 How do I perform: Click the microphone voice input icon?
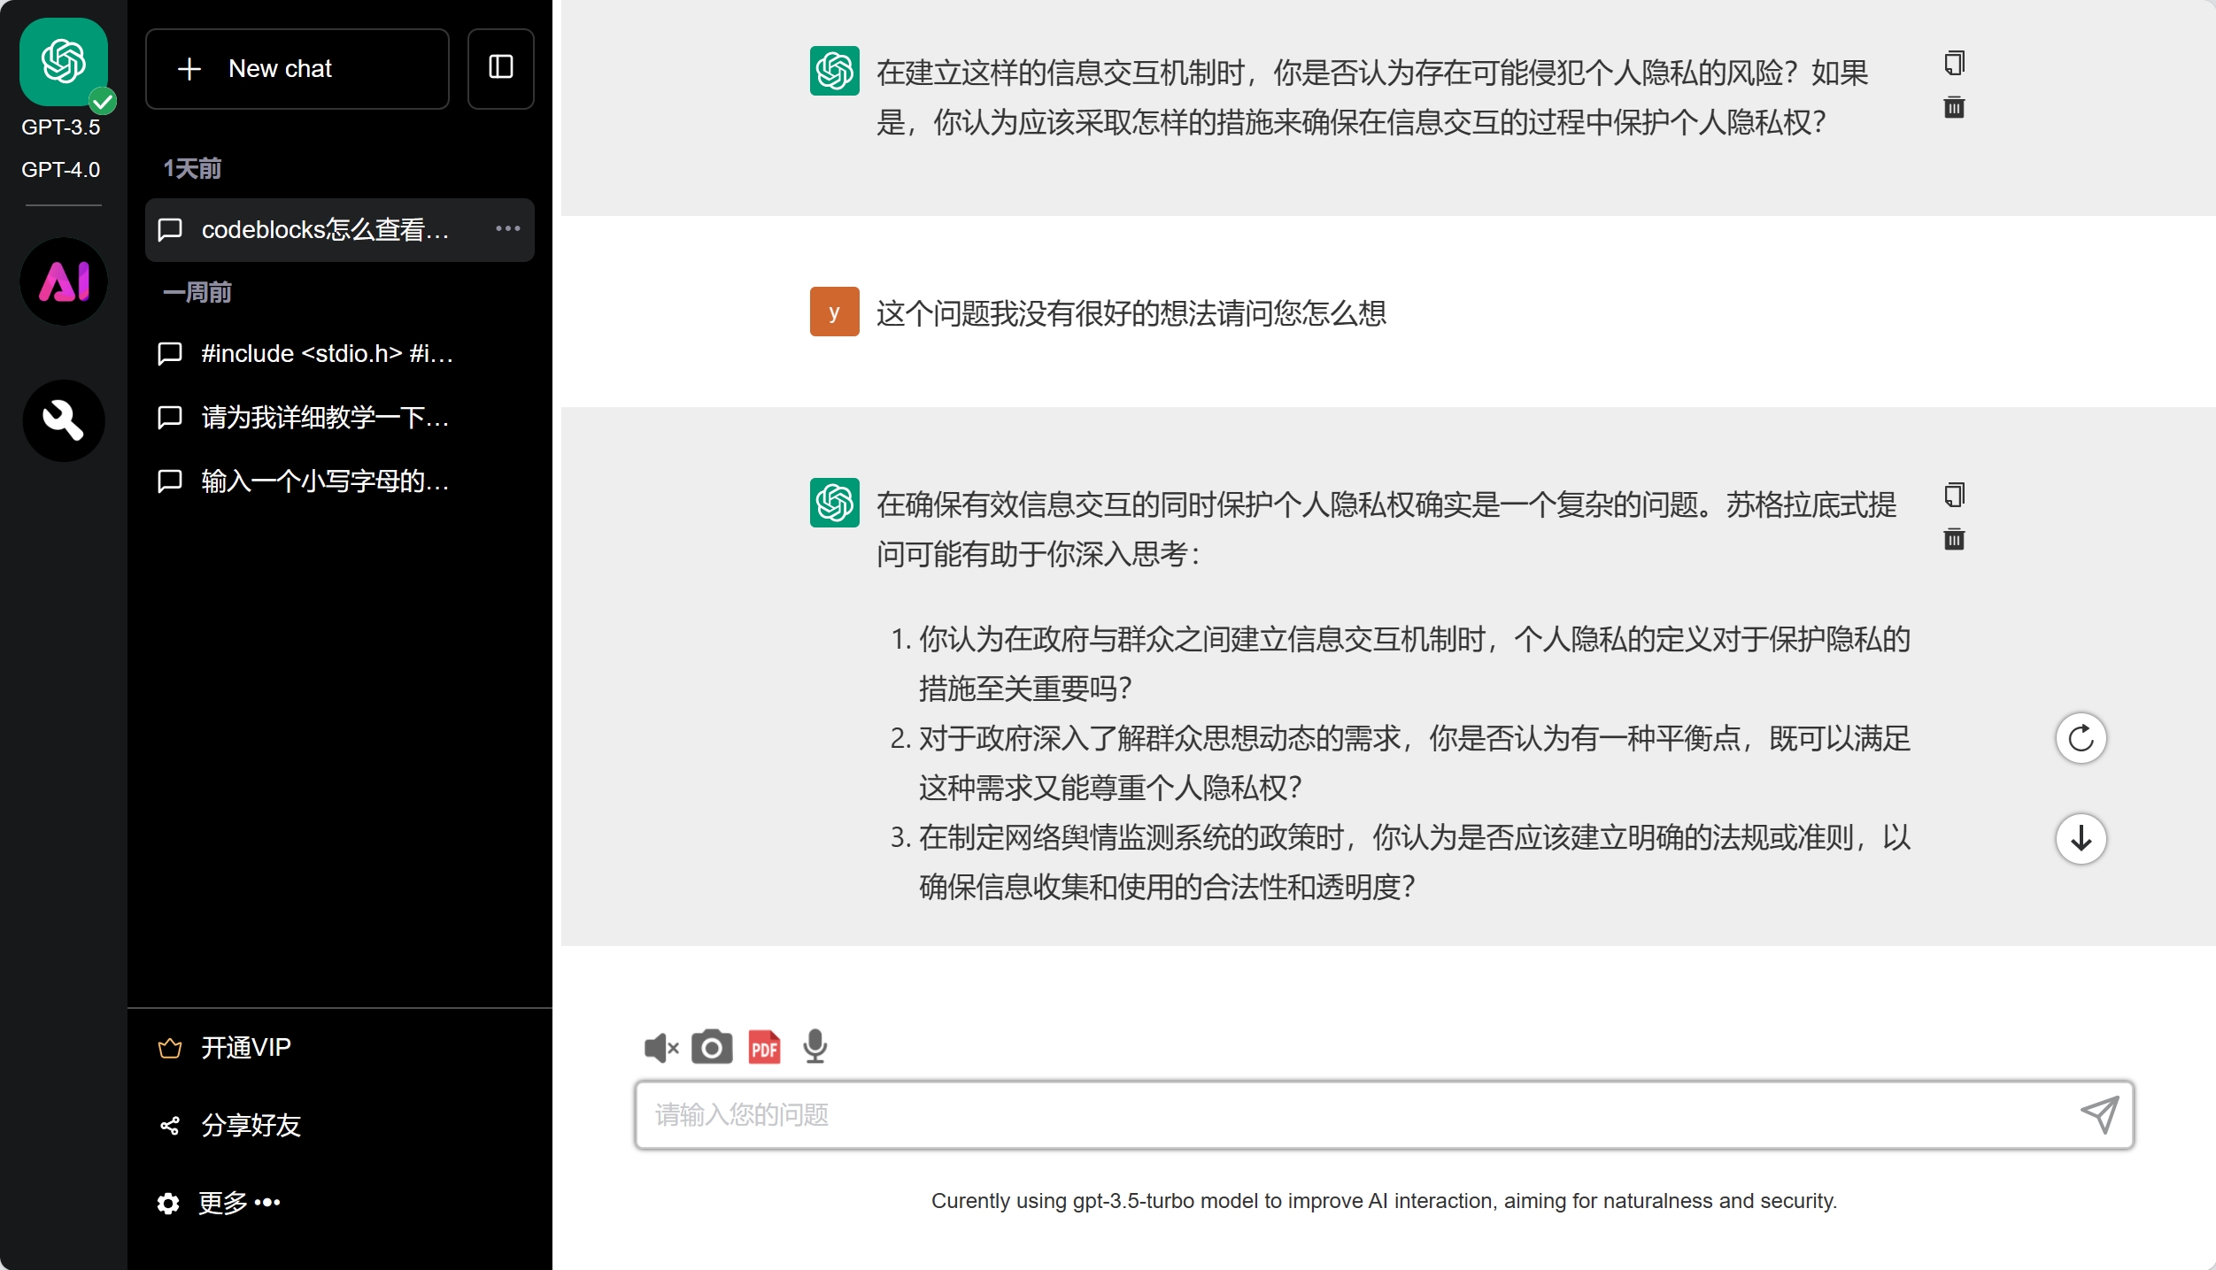point(815,1047)
